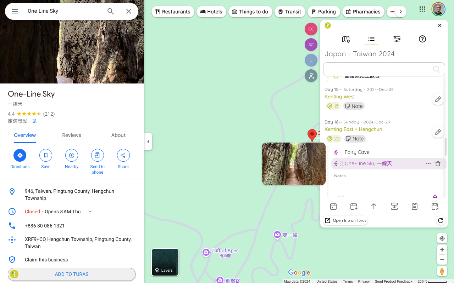
Task: Click the address in Hengchun Township
Action: click(x=72, y=195)
